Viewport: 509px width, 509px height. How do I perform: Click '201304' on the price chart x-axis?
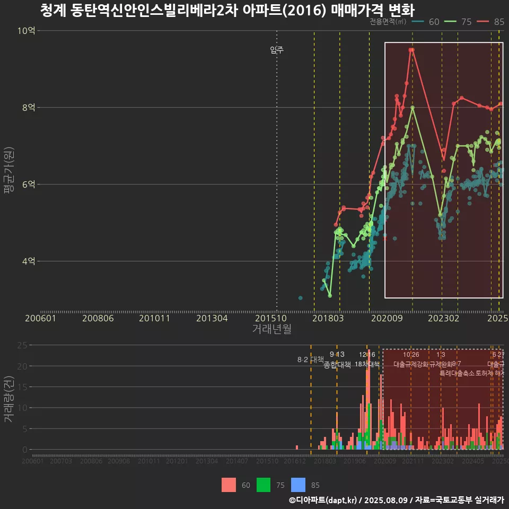(212, 318)
